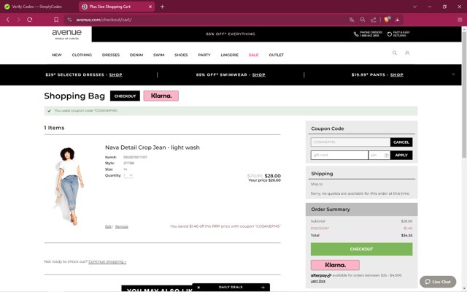Open Brave Shields lion icon
The height and width of the screenshot is (292, 467).
387,20
